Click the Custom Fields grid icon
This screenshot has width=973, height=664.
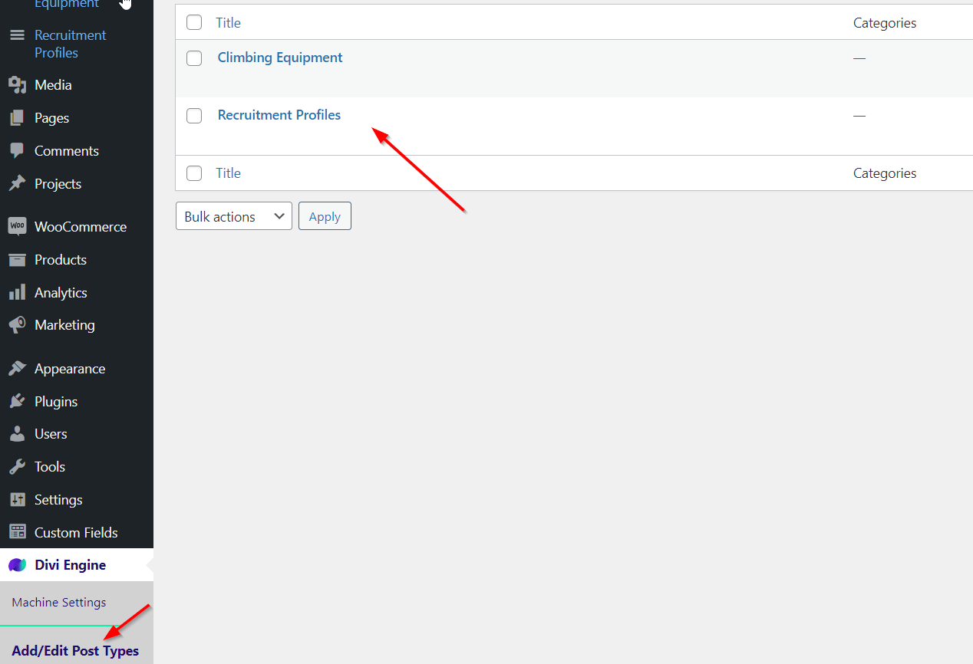[x=17, y=532]
